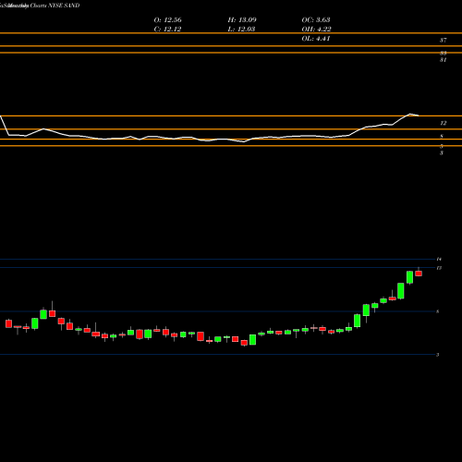Viewport: 462px width, 462px height.
Task: Click the 'H: 13.09' high price value
Action: coord(242,20)
